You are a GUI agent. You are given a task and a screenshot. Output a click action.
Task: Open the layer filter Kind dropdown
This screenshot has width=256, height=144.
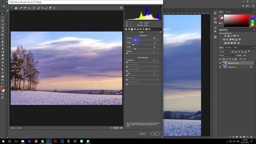click(x=224, y=52)
